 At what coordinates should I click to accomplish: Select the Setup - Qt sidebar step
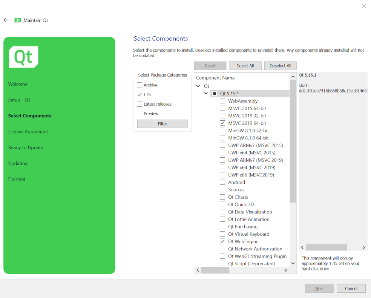tap(19, 100)
